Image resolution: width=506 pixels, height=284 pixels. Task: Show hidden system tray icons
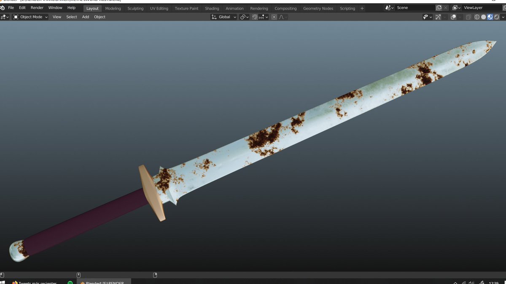click(x=455, y=282)
